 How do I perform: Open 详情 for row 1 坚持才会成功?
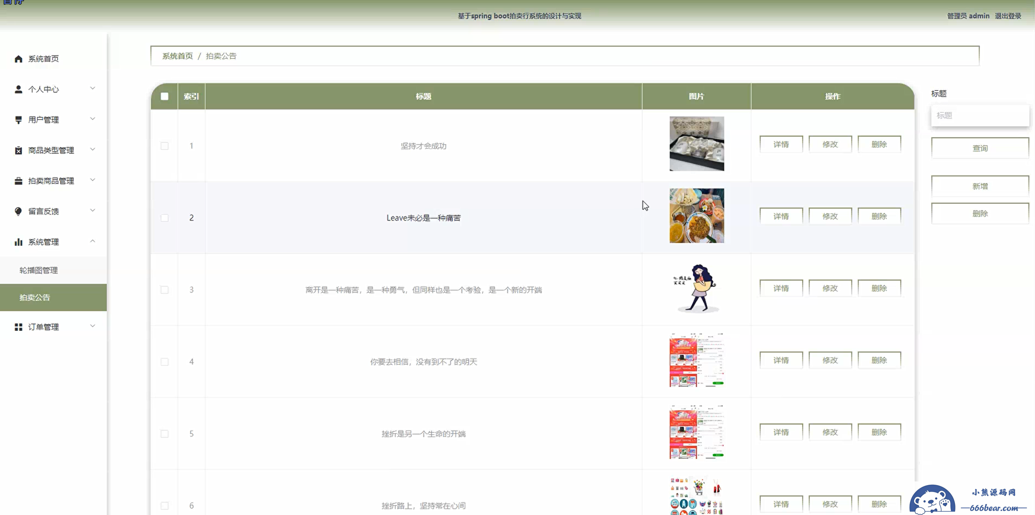click(x=781, y=144)
